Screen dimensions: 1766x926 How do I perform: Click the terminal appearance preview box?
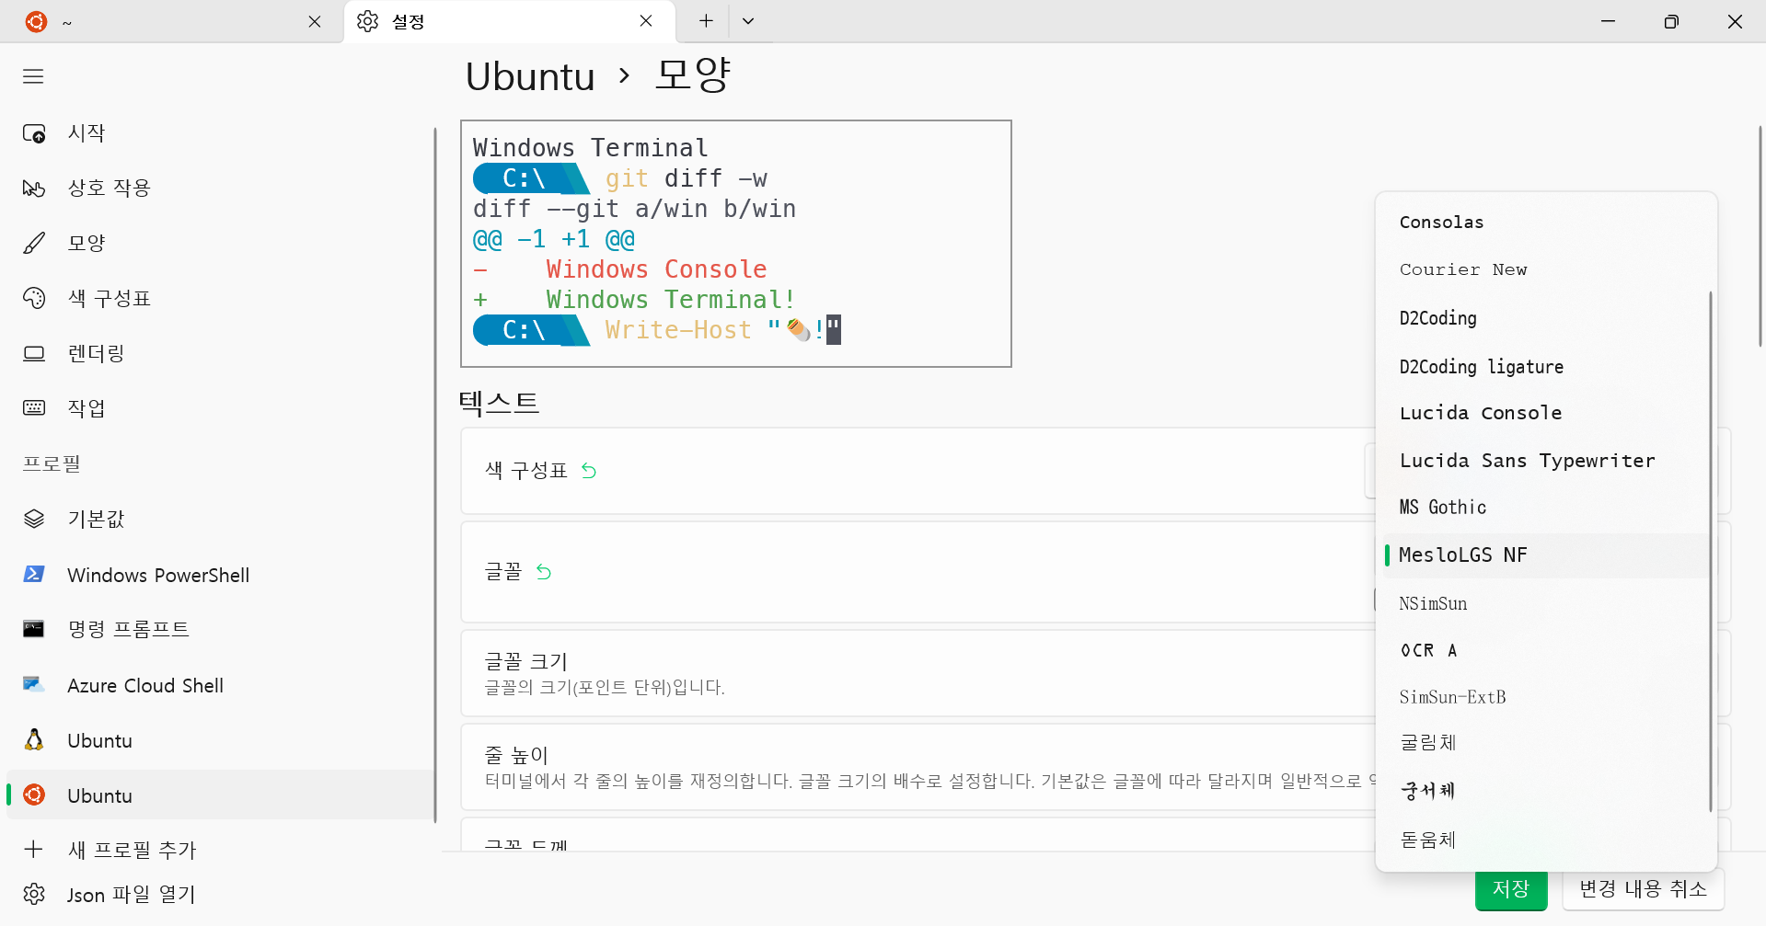[x=736, y=244]
